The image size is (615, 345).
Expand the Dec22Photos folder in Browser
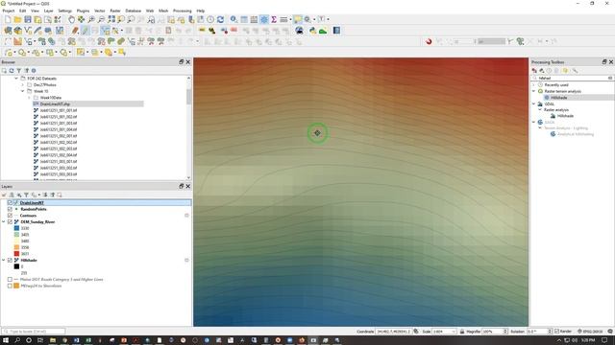pyautogui.click(x=23, y=85)
